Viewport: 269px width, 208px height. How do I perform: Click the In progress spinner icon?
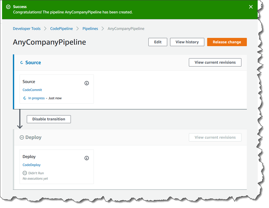coord(25,98)
